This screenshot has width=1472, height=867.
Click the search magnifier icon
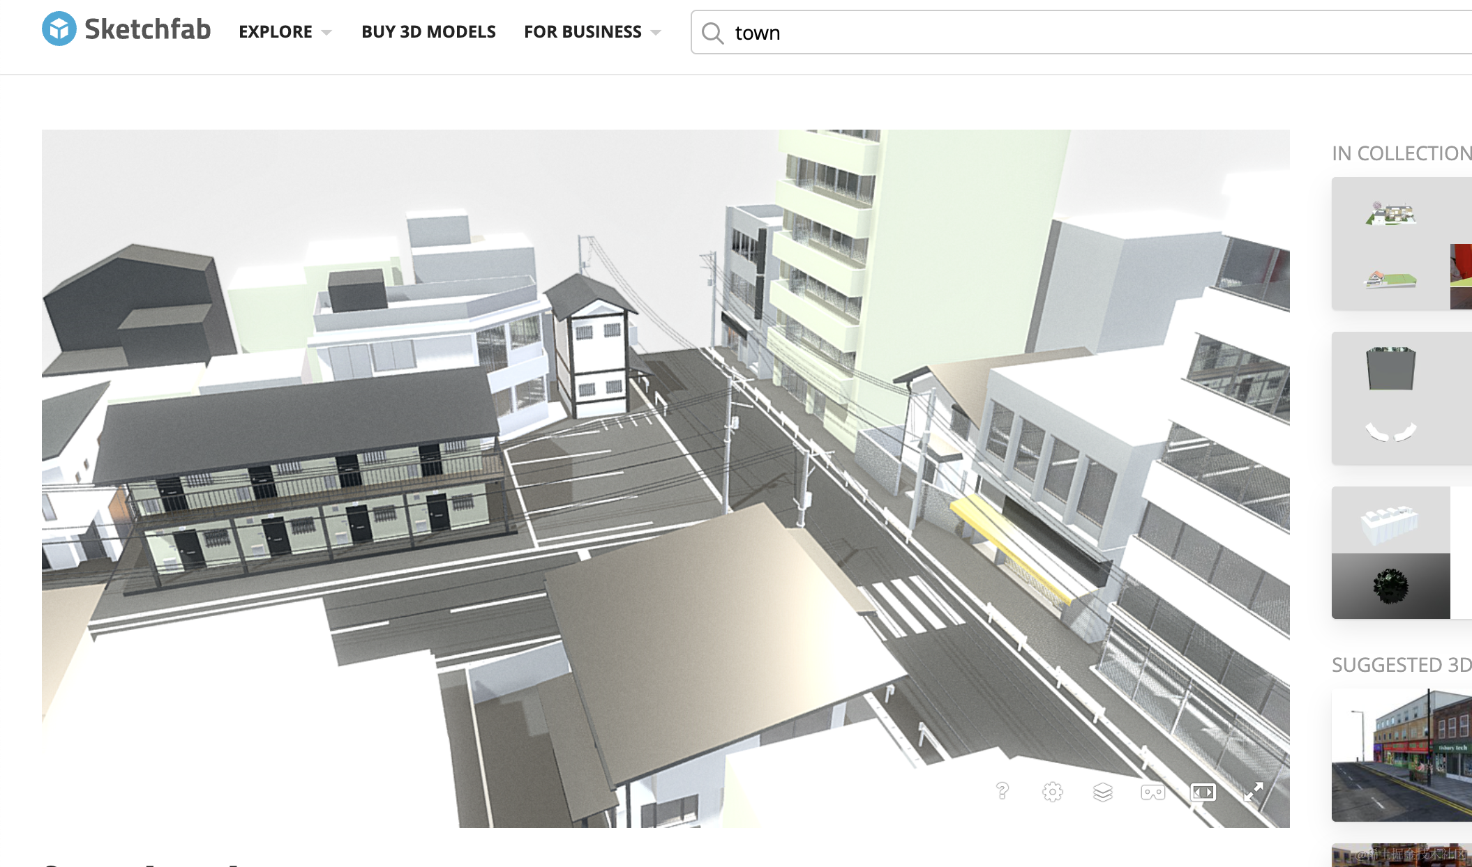(712, 33)
